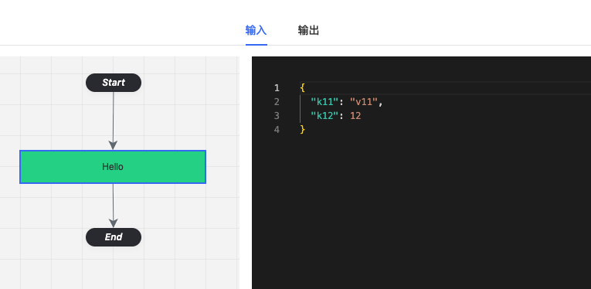
Task: Select the green Hello state node
Action: click(x=113, y=167)
